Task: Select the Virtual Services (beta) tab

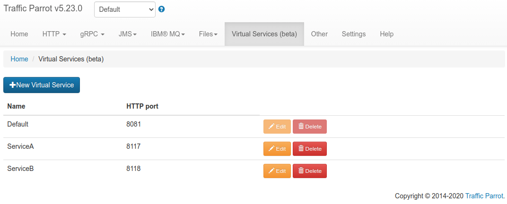Action: pyautogui.click(x=264, y=34)
